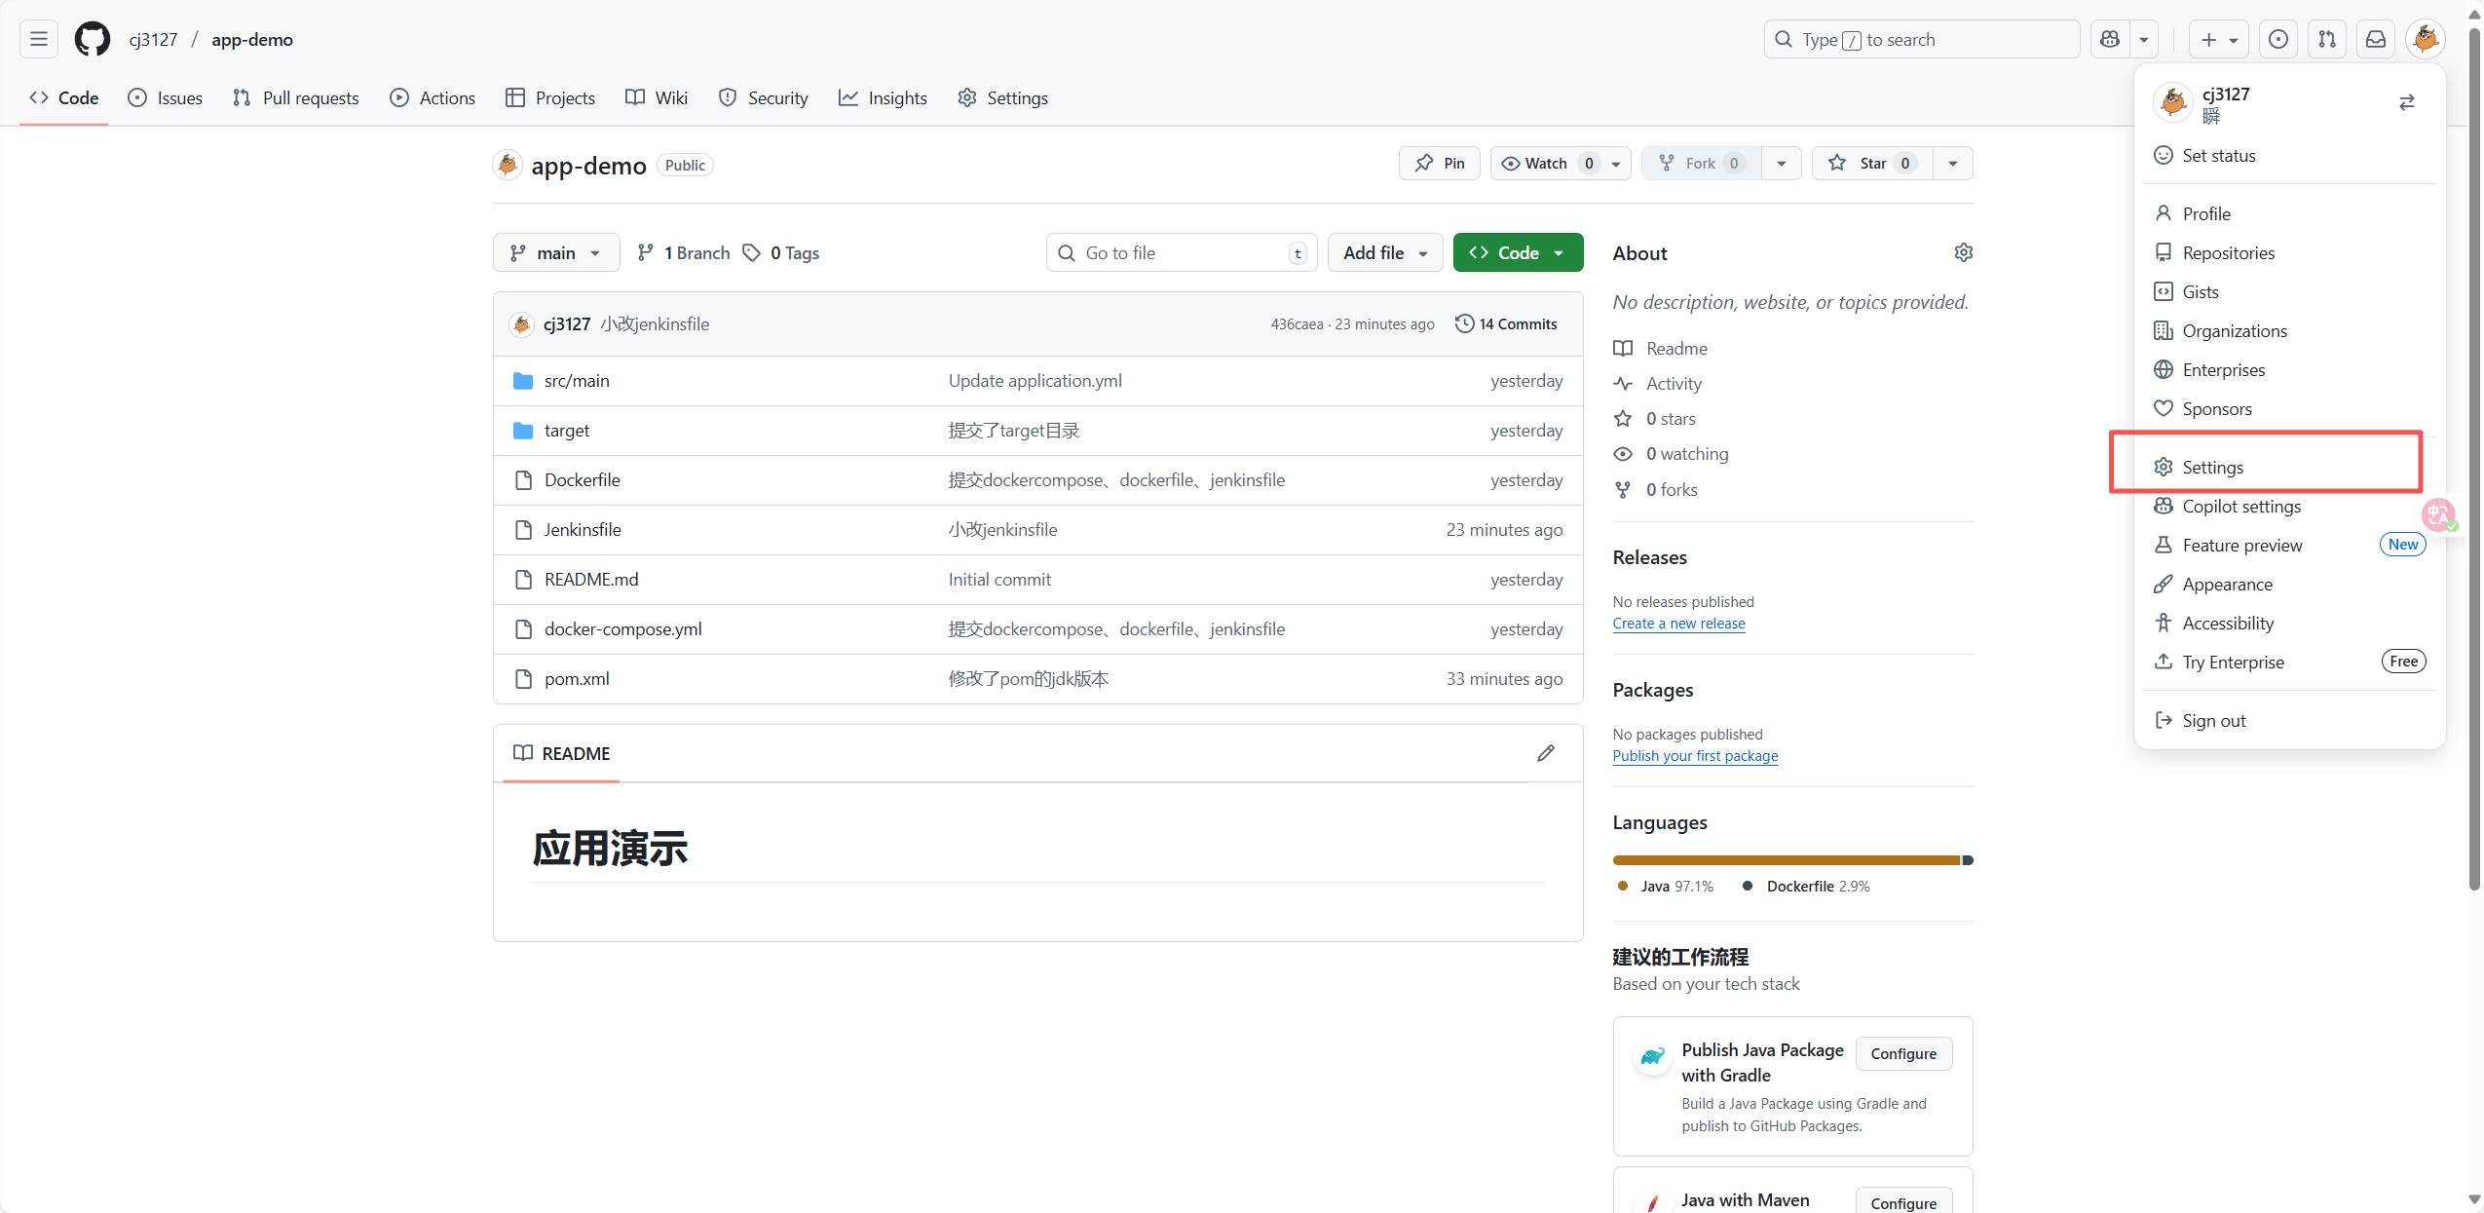Open Activity link in About section
This screenshot has height=1213, width=2484.
tap(1658, 384)
